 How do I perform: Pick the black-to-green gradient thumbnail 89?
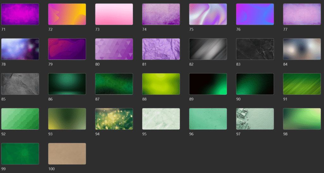(208, 84)
